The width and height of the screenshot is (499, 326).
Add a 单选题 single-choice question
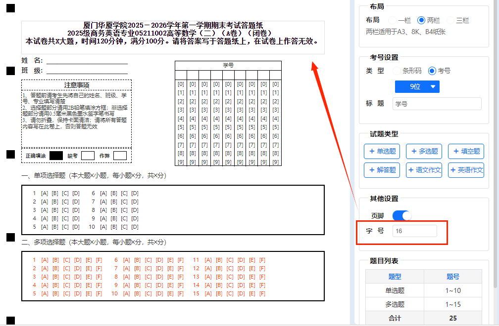coord(382,152)
